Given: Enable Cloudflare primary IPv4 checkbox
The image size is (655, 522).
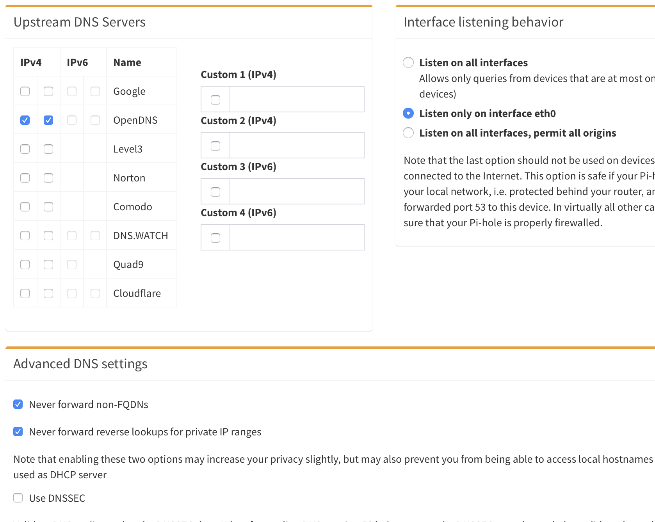Looking at the screenshot, I should tap(25, 293).
